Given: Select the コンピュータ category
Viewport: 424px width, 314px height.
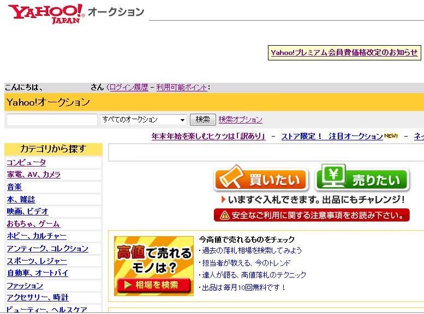Looking at the screenshot, I should point(26,162).
